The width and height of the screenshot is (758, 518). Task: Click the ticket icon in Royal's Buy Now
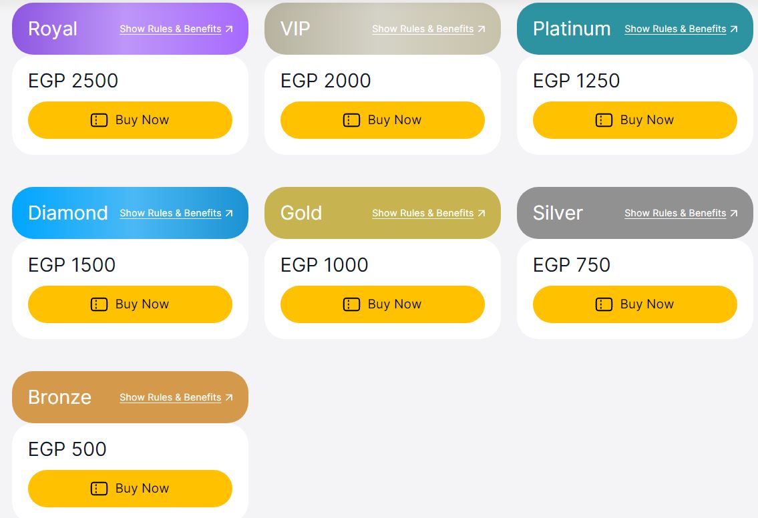pos(99,120)
